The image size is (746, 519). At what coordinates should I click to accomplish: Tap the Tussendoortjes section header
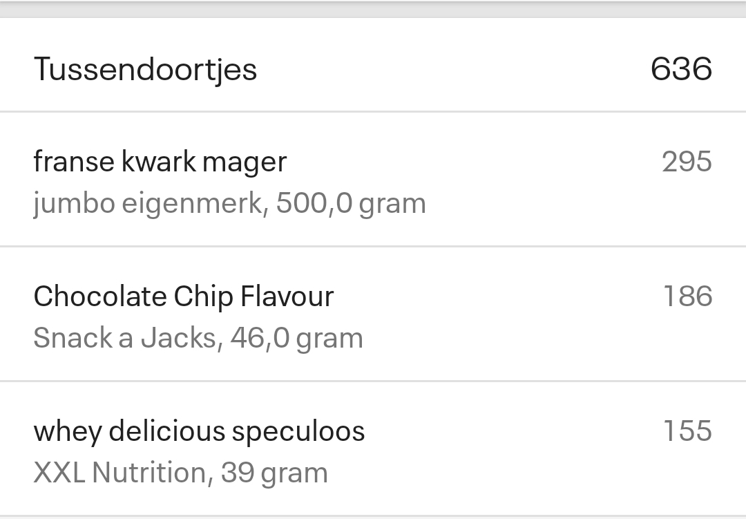click(147, 68)
